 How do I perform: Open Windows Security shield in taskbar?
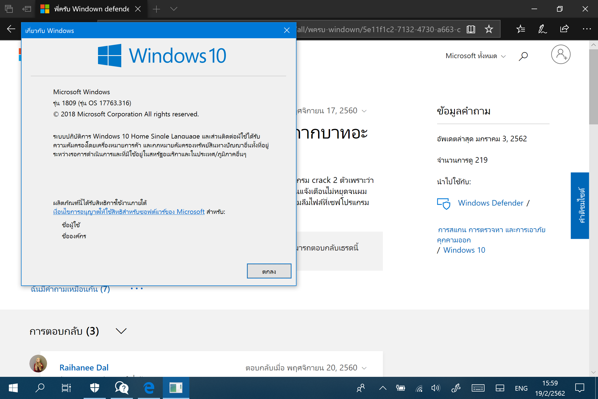pos(95,388)
